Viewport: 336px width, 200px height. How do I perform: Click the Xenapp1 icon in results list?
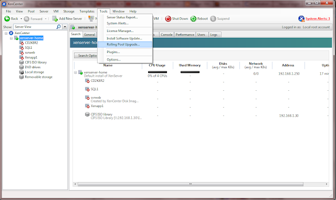pyautogui.click(x=87, y=106)
